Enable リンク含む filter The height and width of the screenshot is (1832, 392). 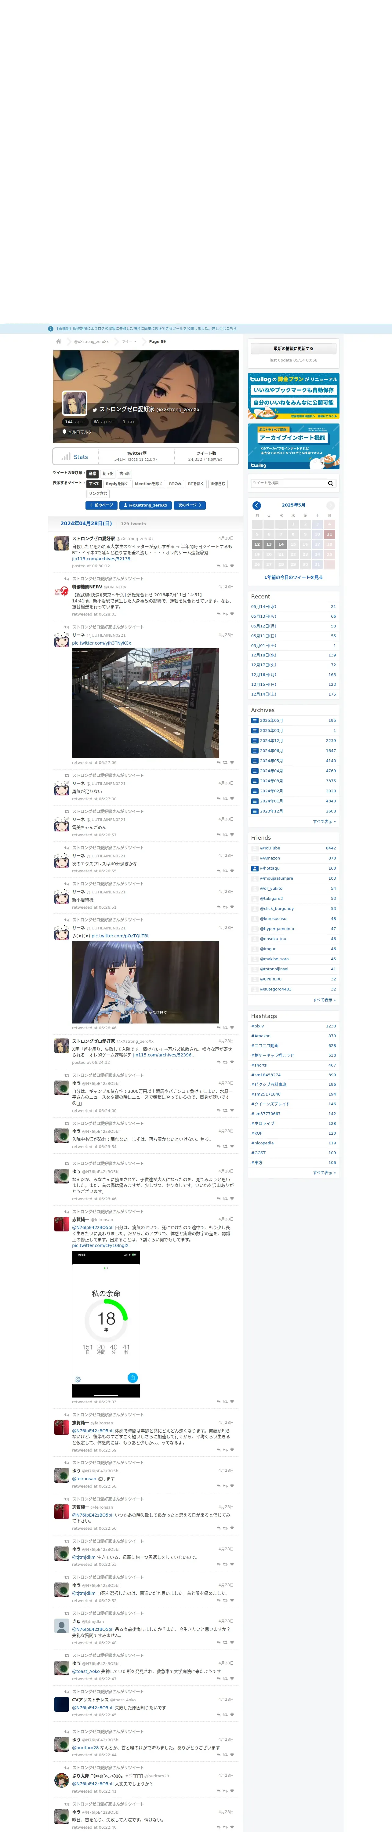(x=98, y=493)
